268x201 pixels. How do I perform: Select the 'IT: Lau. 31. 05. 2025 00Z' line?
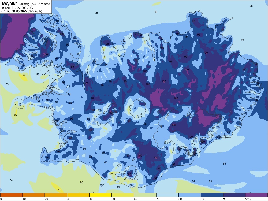click(x=17, y=8)
